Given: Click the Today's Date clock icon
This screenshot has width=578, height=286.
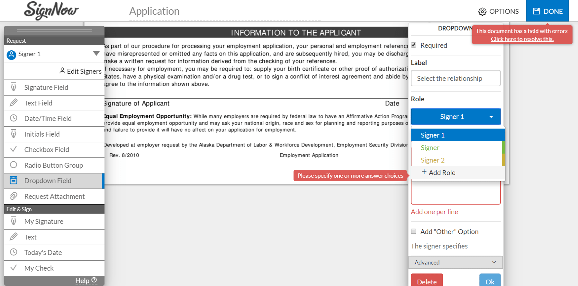Looking at the screenshot, I should pyautogui.click(x=14, y=252).
